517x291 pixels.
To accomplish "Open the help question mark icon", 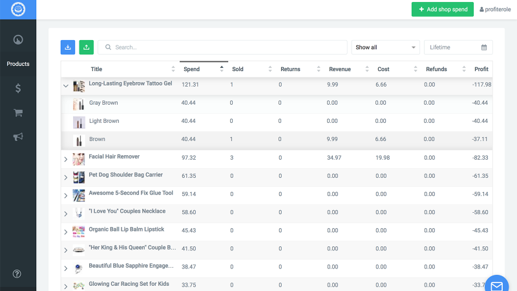I will pos(17,274).
